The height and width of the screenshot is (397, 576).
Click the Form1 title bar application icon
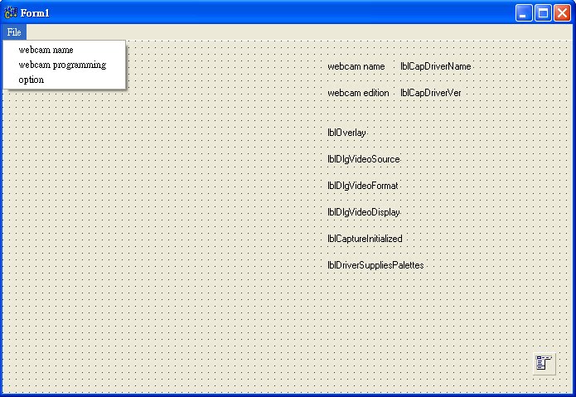[x=11, y=13]
